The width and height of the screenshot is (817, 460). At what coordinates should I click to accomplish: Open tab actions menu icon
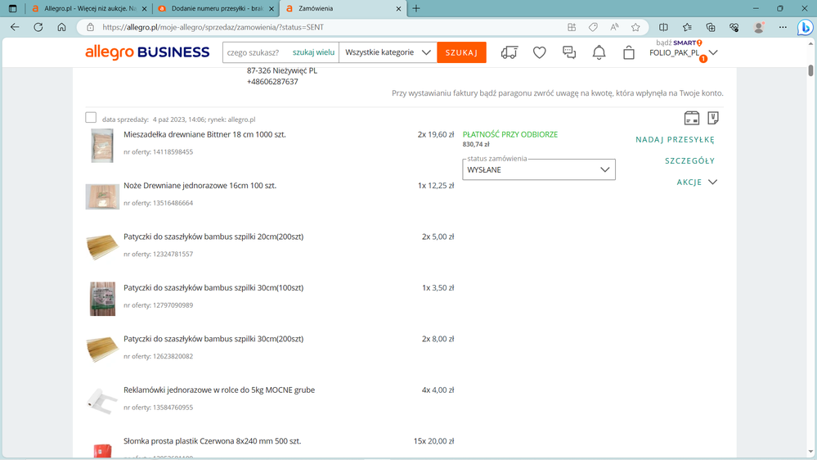pyautogui.click(x=13, y=8)
